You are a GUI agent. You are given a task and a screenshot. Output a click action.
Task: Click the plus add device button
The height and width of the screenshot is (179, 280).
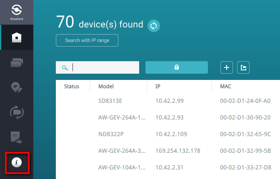pyautogui.click(x=226, y=67)
